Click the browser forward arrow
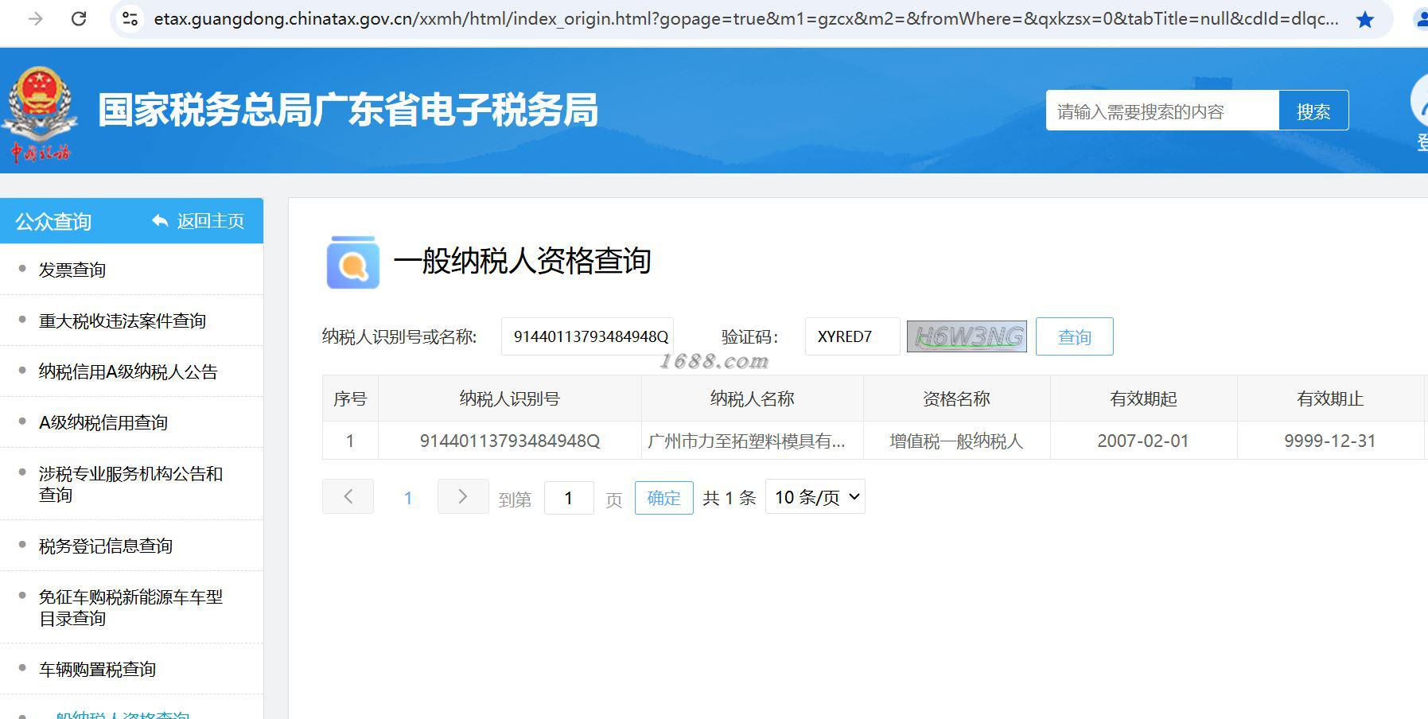The width and height of the screenshot is (1428, 719). pos(36,18)
